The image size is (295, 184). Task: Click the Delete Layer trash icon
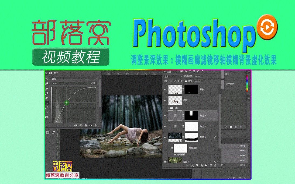tap(215, 165)
